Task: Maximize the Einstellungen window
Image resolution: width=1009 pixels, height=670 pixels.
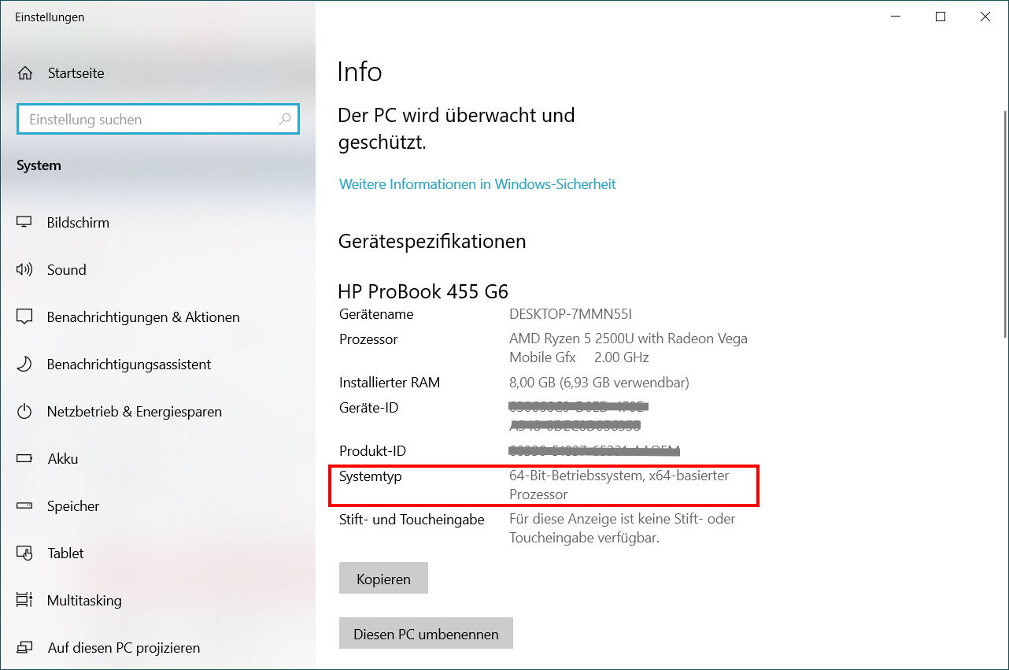Action: [941, 17]
